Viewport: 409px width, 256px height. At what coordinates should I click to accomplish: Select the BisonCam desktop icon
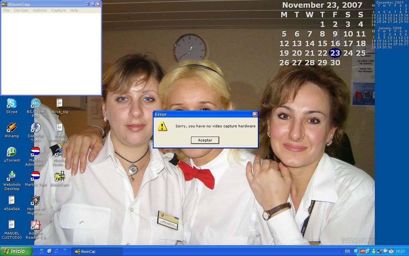(x=60, y=176)
